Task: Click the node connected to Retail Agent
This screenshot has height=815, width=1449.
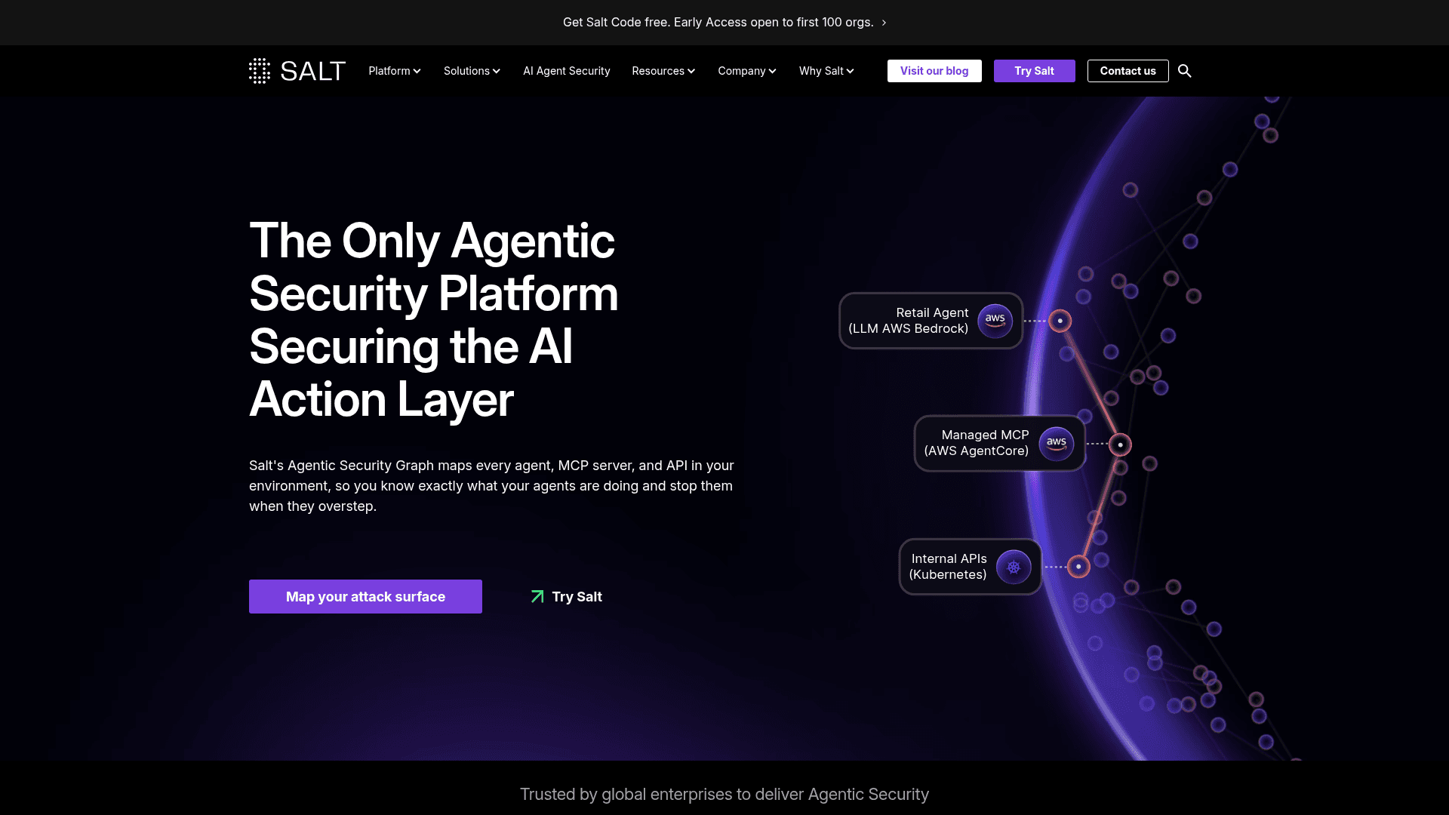Action: [x=1060, y=321]
